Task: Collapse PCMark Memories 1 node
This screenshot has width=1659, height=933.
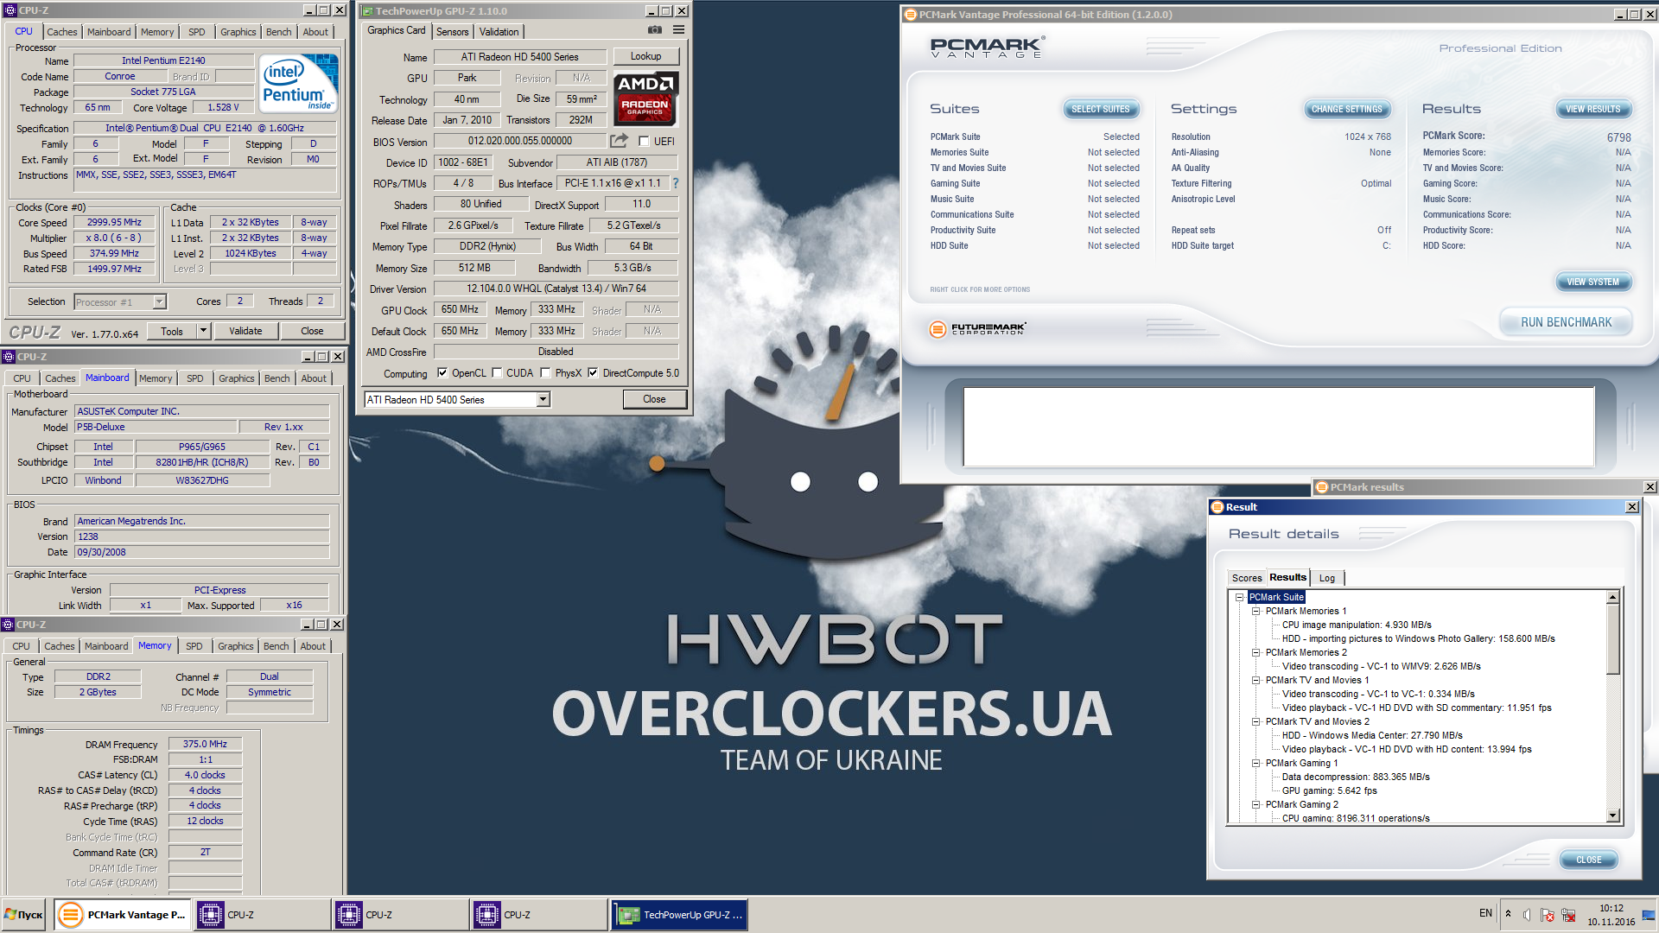Action: click(x=1256, y=611)
